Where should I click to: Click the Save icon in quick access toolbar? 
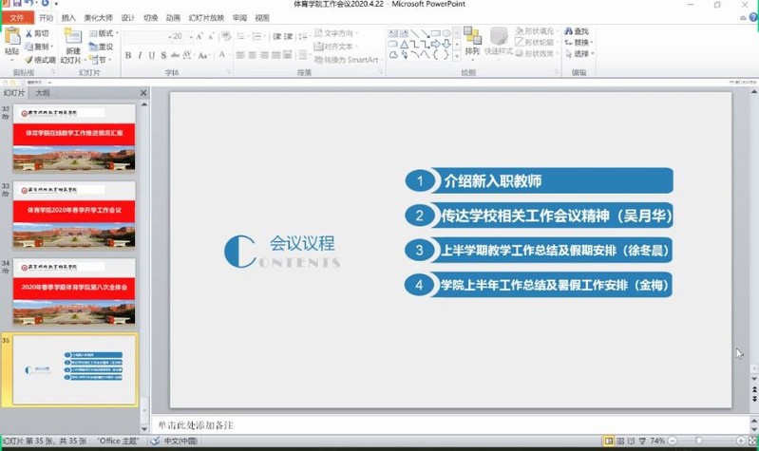[x=18, y=5]
